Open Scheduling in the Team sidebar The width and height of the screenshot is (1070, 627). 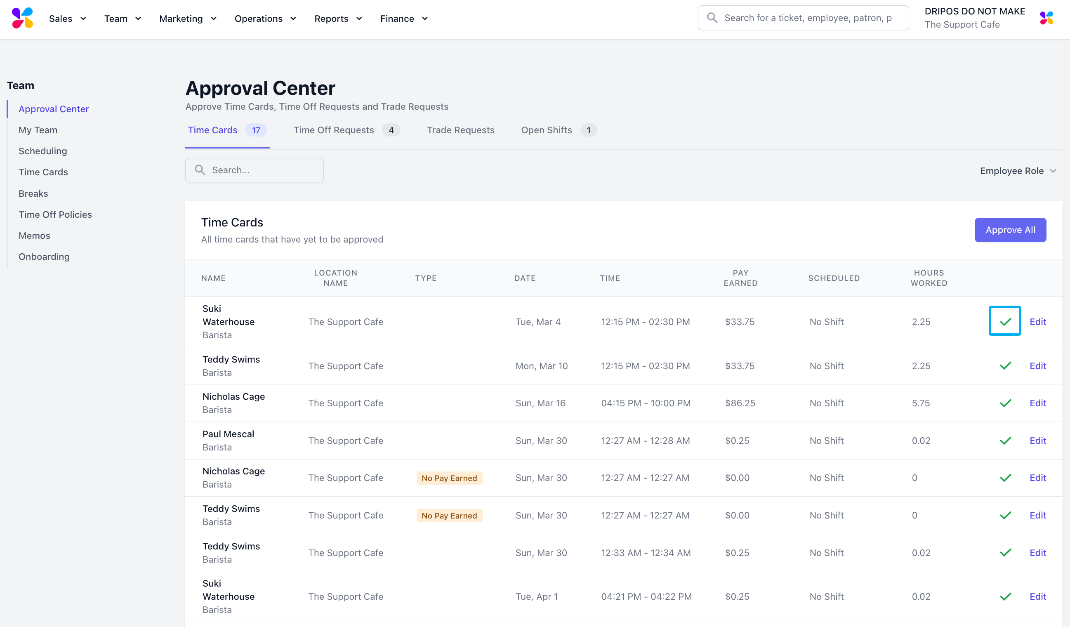pos(42,151)
